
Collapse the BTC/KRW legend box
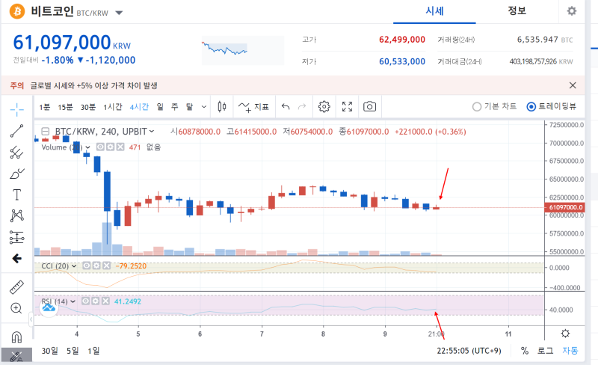[x=46, y=132]
